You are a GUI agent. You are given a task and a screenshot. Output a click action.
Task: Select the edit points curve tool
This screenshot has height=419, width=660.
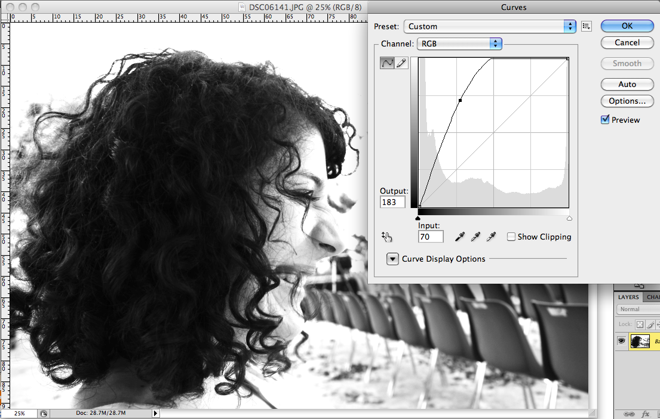click(x=387, y=62)
